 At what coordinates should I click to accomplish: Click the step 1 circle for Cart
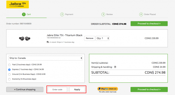point(24,14)
